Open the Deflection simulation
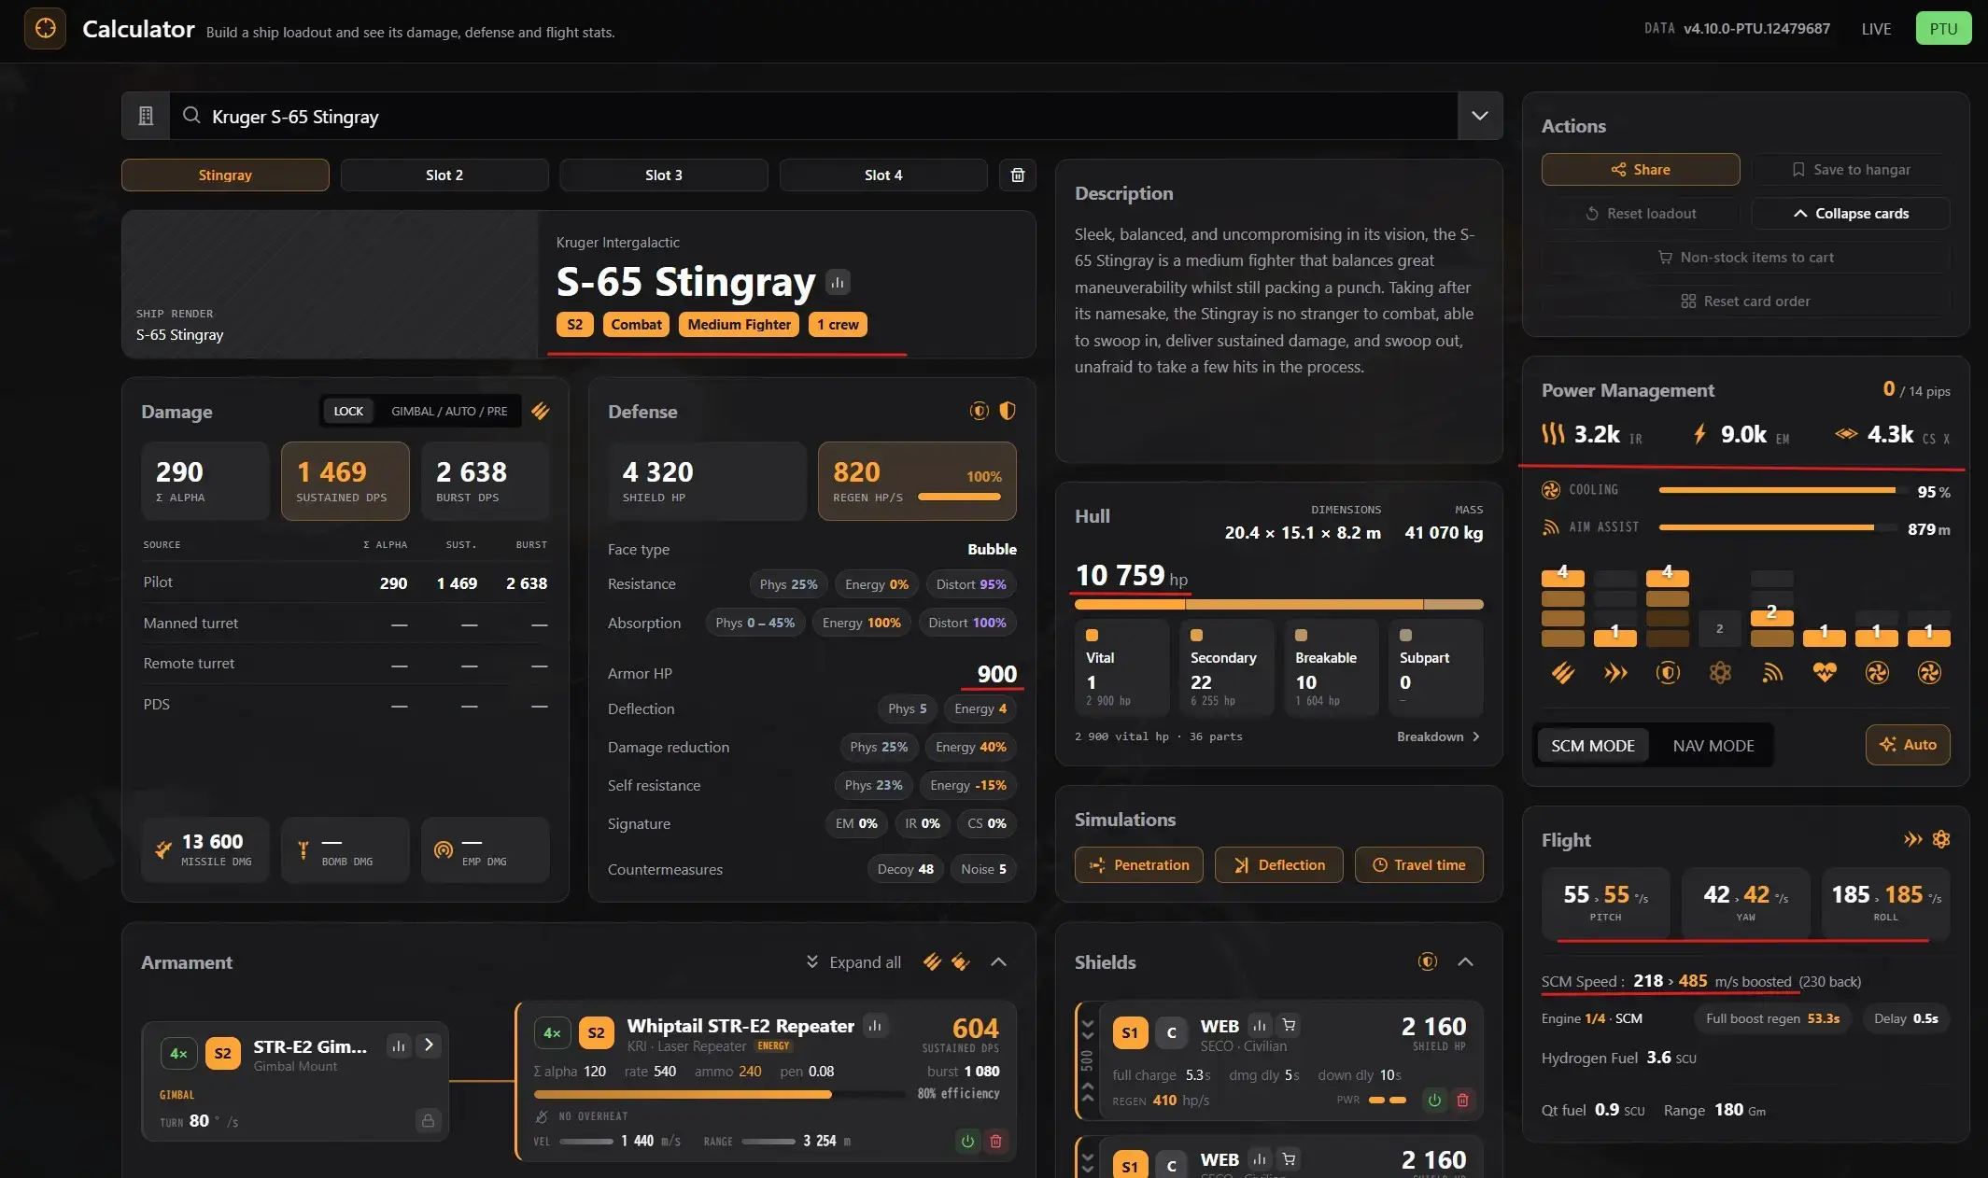Viewport: 1988px width, 1178px height. [1279, 864]
